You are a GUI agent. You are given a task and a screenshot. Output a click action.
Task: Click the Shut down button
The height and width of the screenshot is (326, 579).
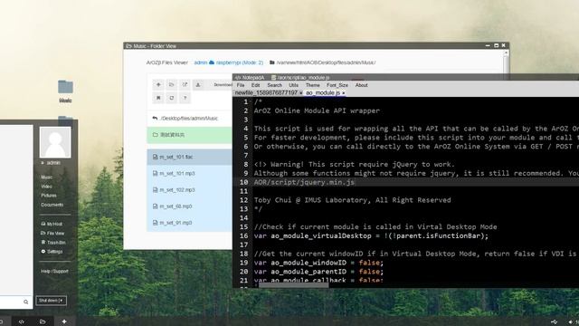coord(51,301)
